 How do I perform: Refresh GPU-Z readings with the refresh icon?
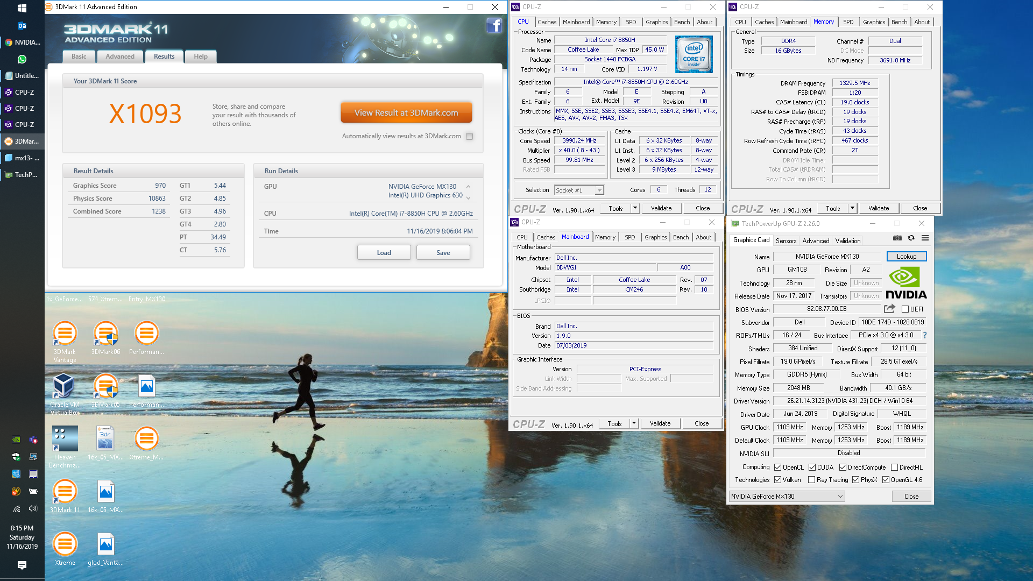point(911,238)
